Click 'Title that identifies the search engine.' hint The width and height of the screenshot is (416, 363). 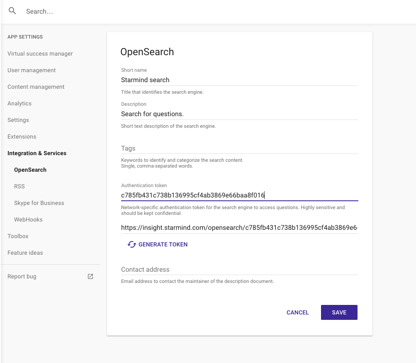pos(162,92)
